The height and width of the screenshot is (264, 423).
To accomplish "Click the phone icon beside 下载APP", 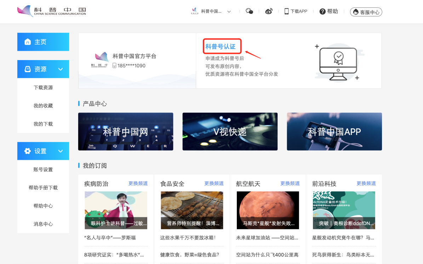I will tap(286, 11).
